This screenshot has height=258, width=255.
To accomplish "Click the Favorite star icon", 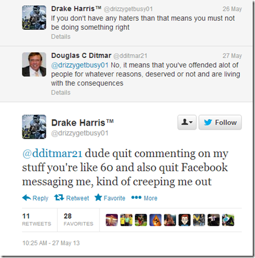I will point(98,198).
